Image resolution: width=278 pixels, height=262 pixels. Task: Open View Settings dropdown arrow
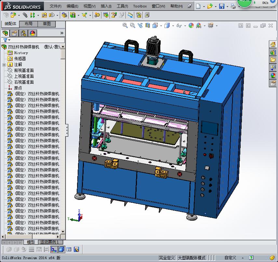tap(217, 26)
